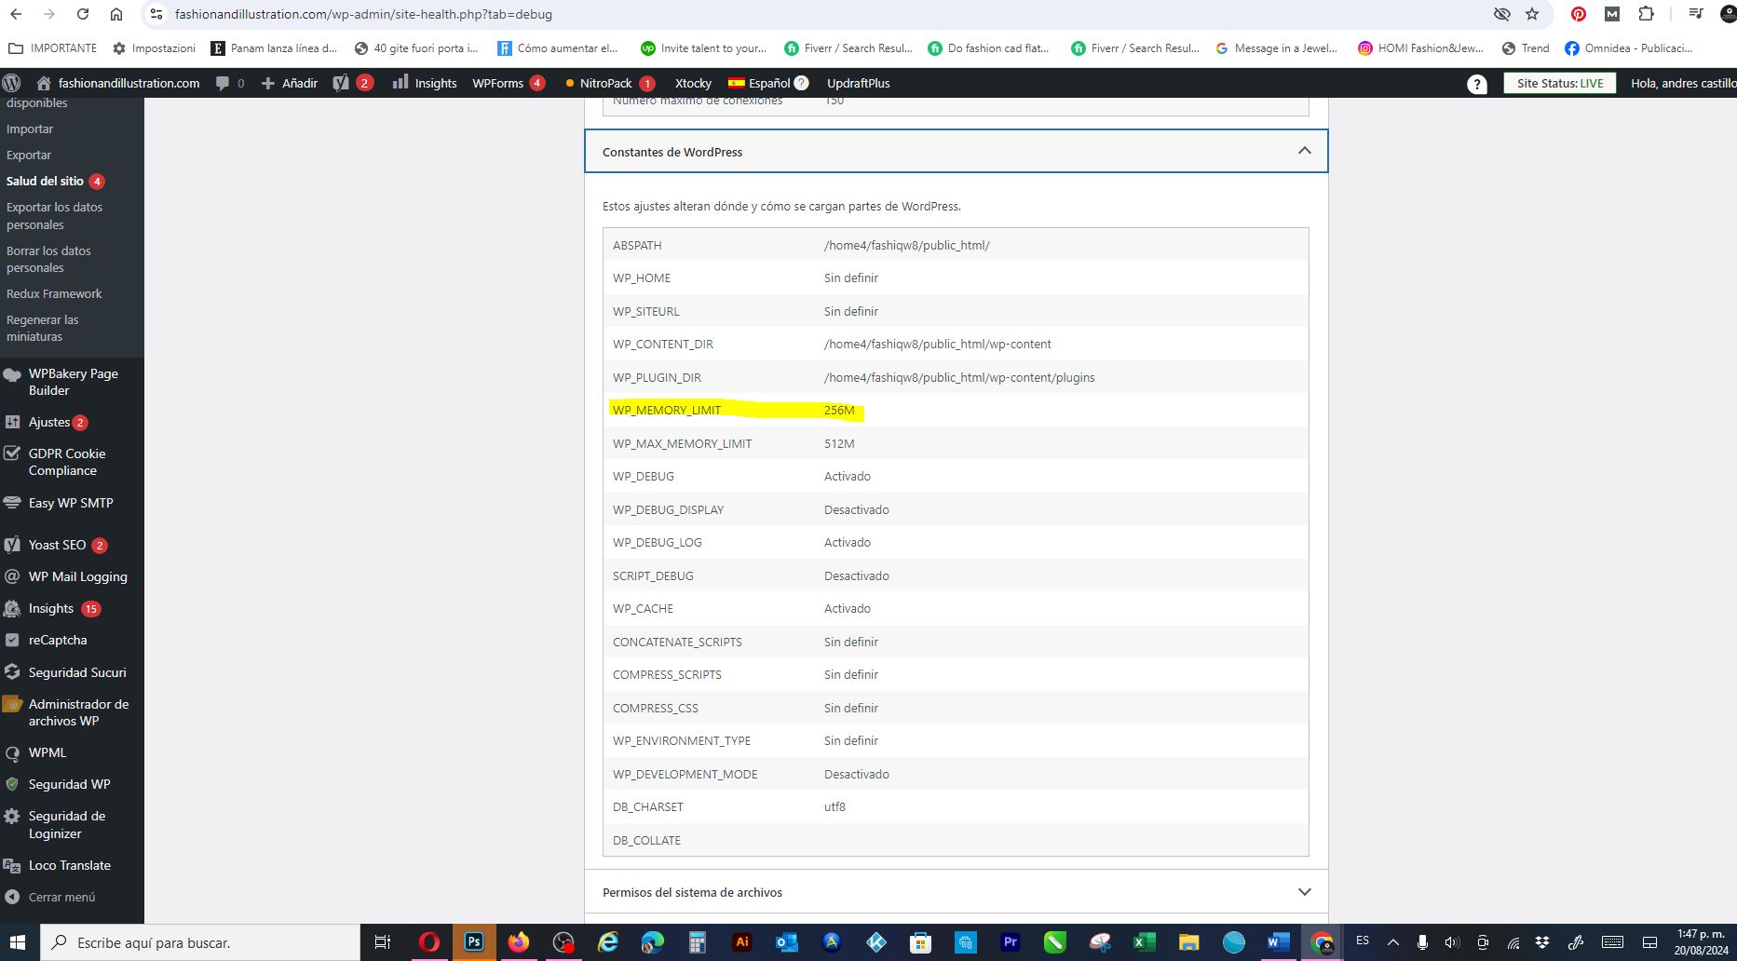Reload the page with the browser refresh icon
1737x961 pixels.
point(83,14)
